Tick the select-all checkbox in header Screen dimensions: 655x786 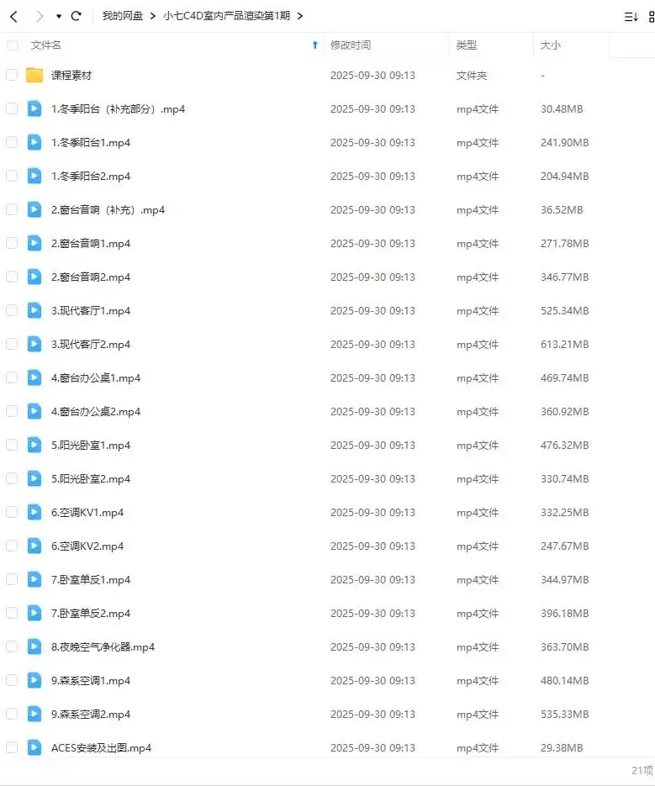[13, 45]
